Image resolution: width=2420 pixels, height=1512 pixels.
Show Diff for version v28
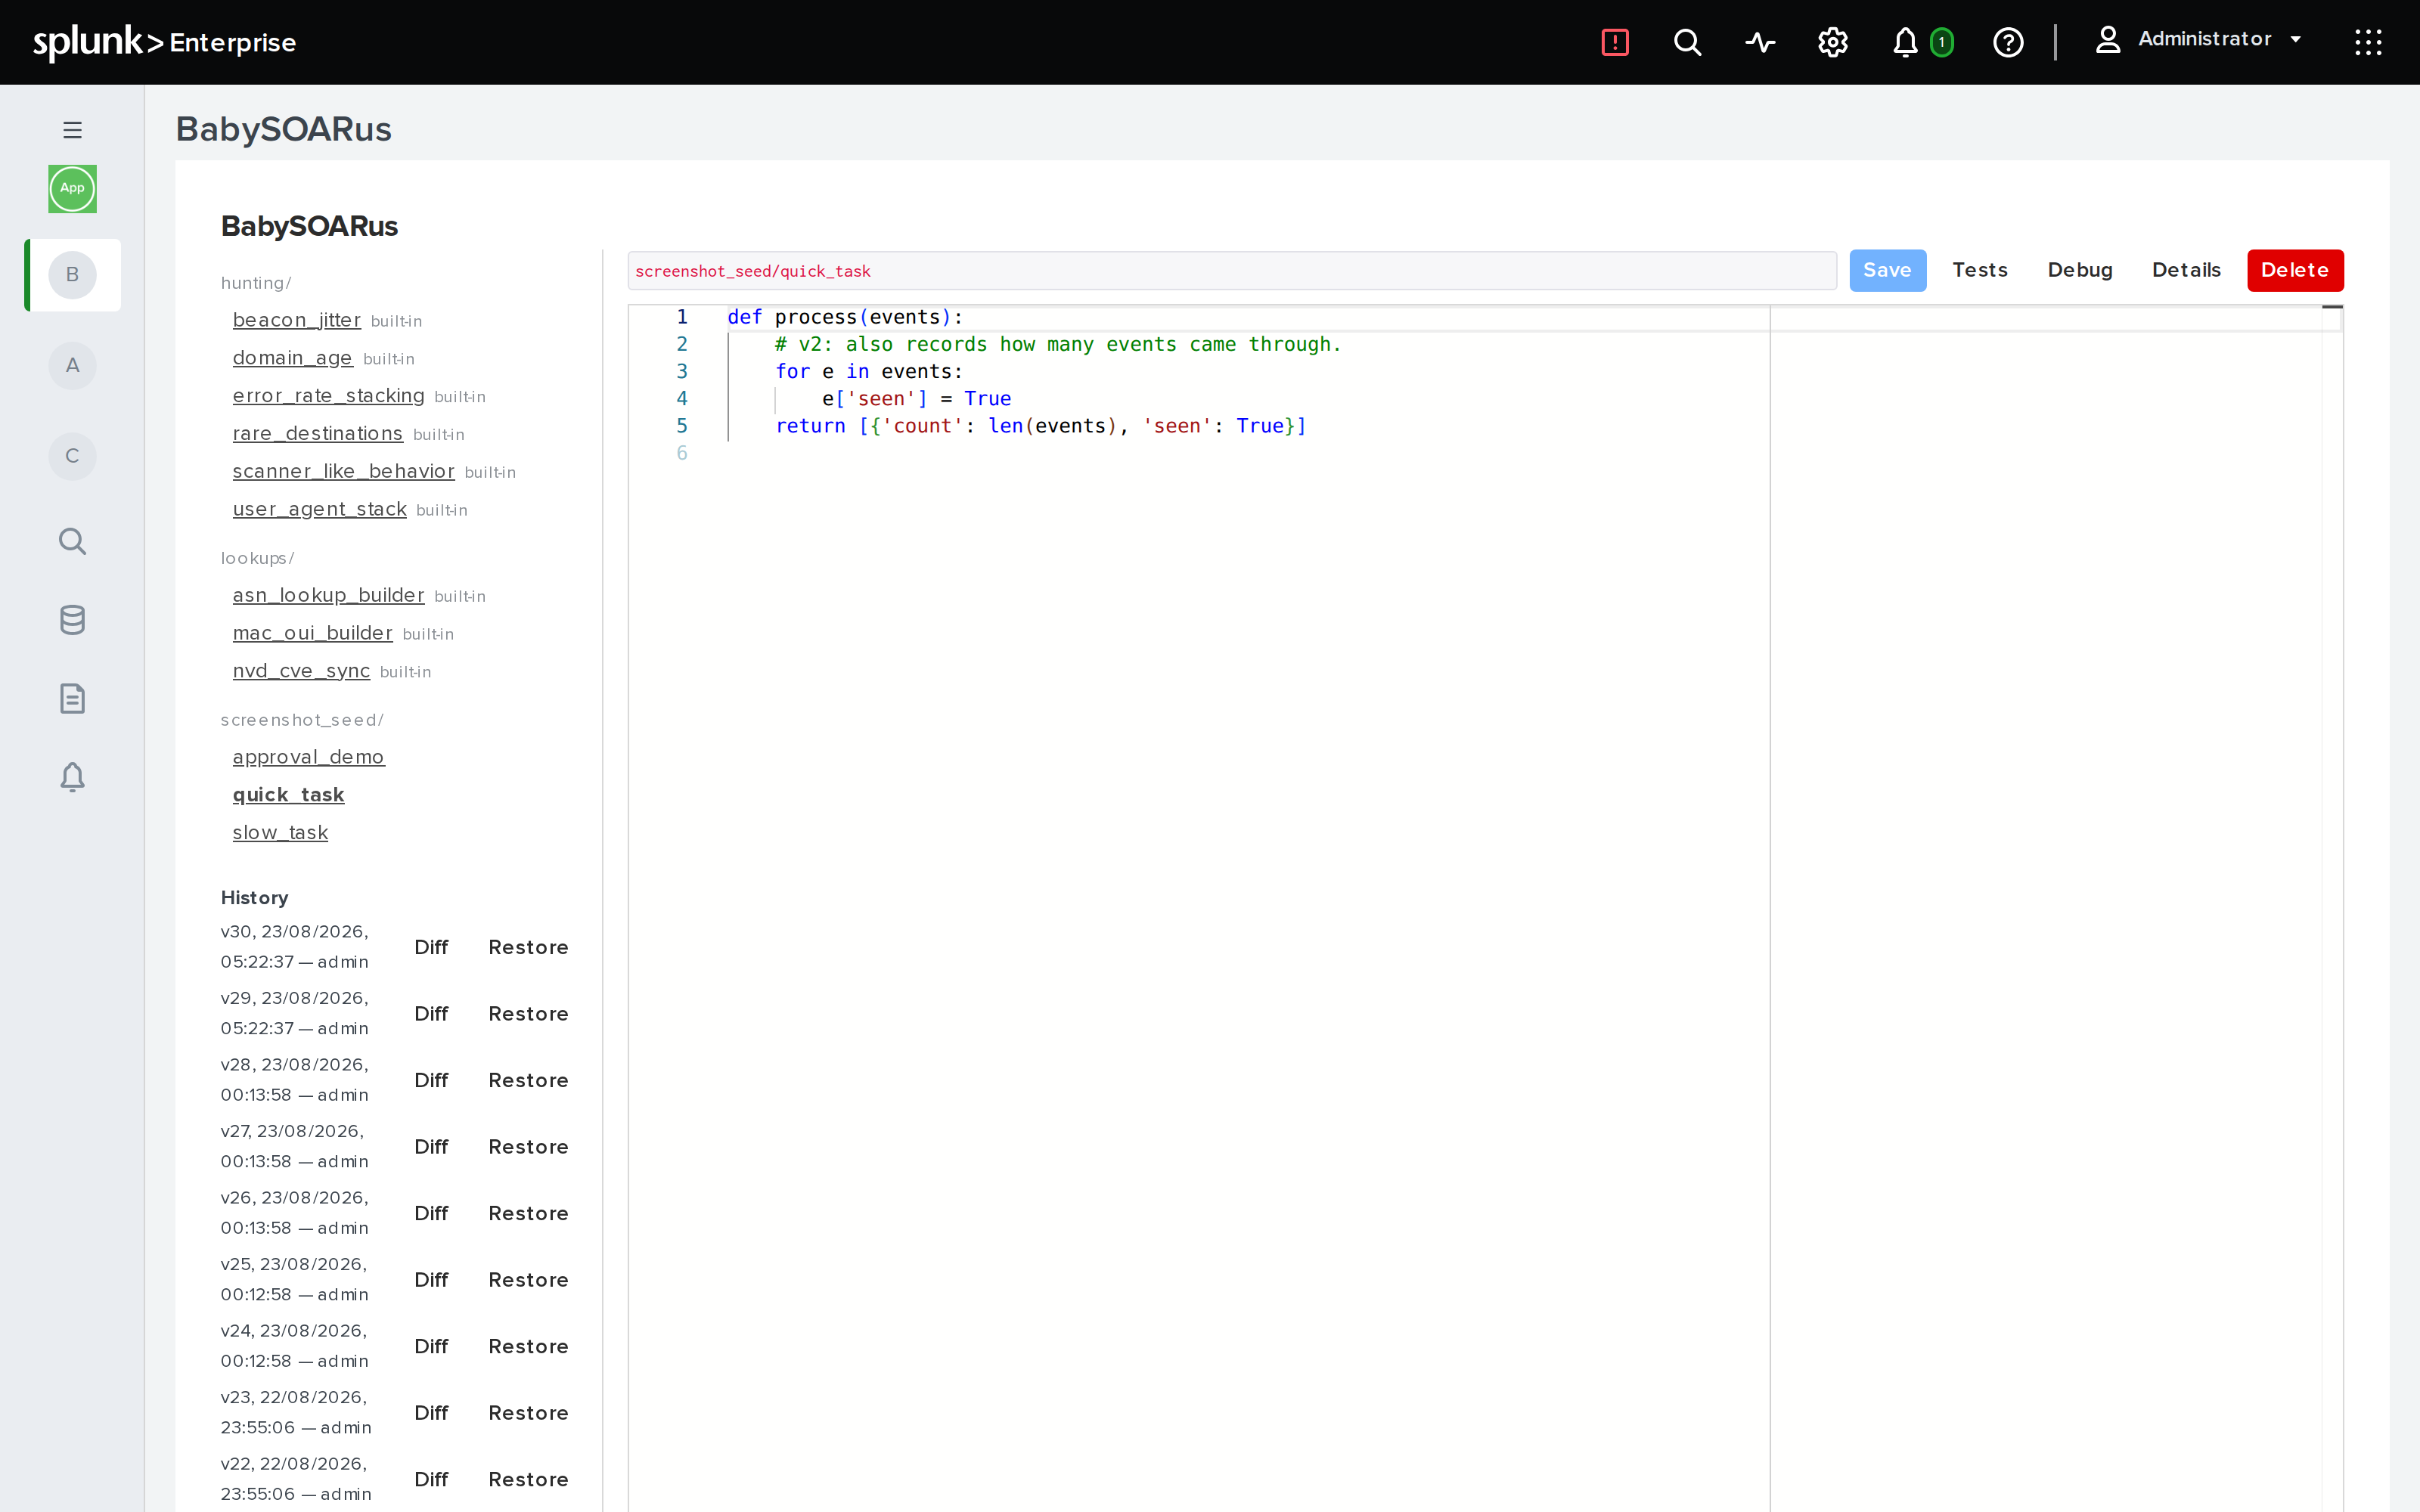(x=431, y=1080)
